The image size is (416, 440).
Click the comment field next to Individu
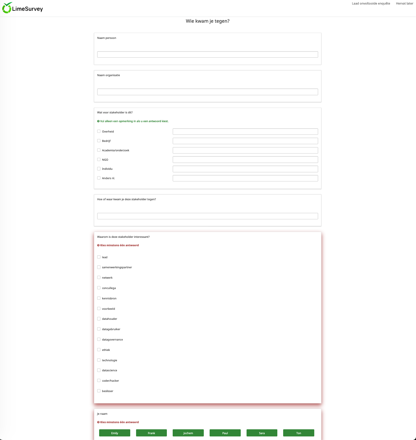point(245,169)
